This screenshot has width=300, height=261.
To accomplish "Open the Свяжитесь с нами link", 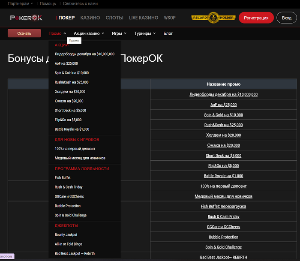I will pos(80,3).
